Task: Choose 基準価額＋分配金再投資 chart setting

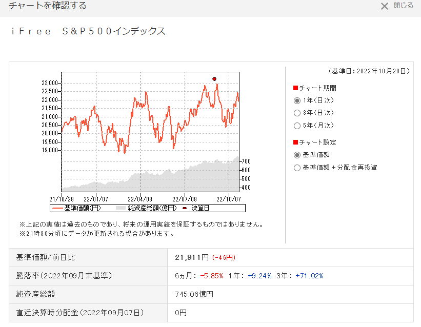Action: tap(297, 168)
